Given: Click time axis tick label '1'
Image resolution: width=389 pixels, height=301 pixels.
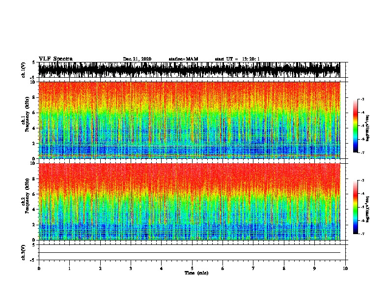Looking at the screenshot, I should click(x=69, y=269).
